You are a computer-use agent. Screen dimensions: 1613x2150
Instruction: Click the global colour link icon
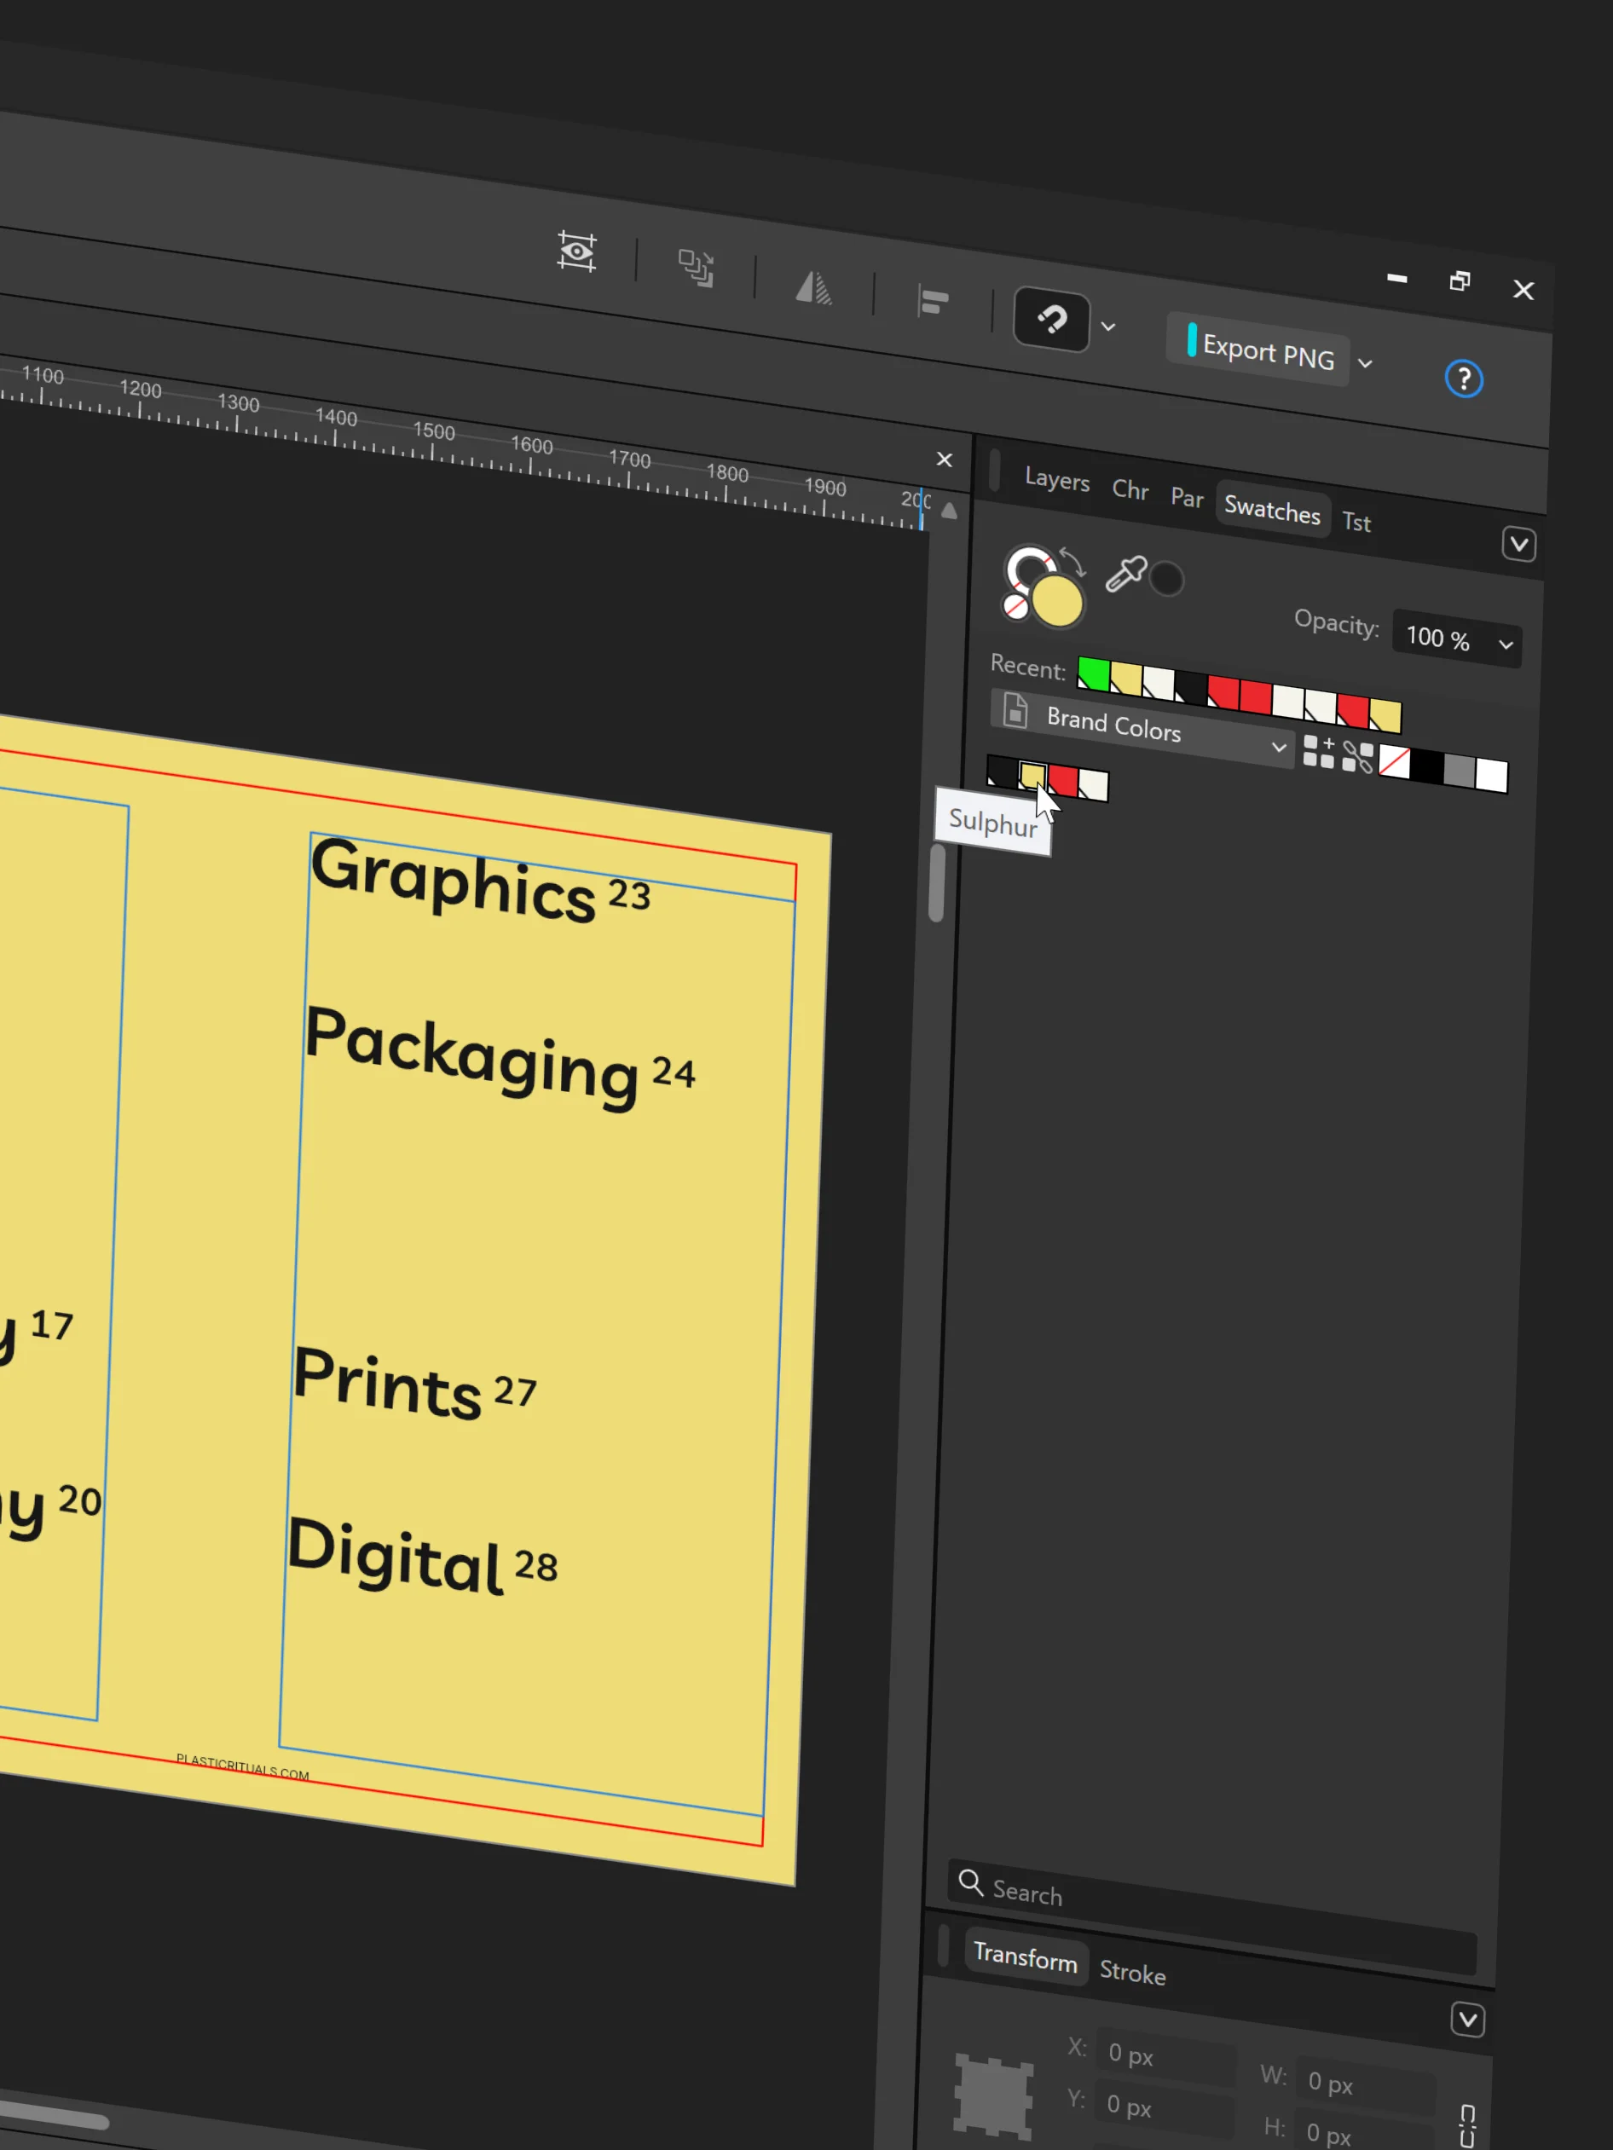pos(1357,756)
